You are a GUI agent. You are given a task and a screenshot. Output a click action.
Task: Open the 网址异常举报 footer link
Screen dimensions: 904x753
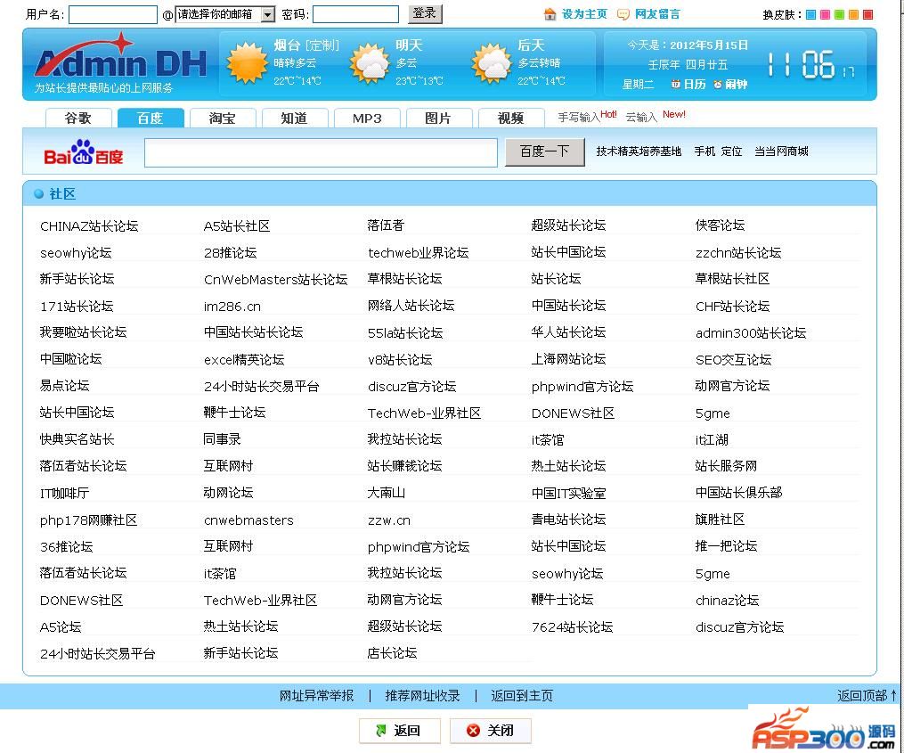pyautogui.click(x=316, y=696)
